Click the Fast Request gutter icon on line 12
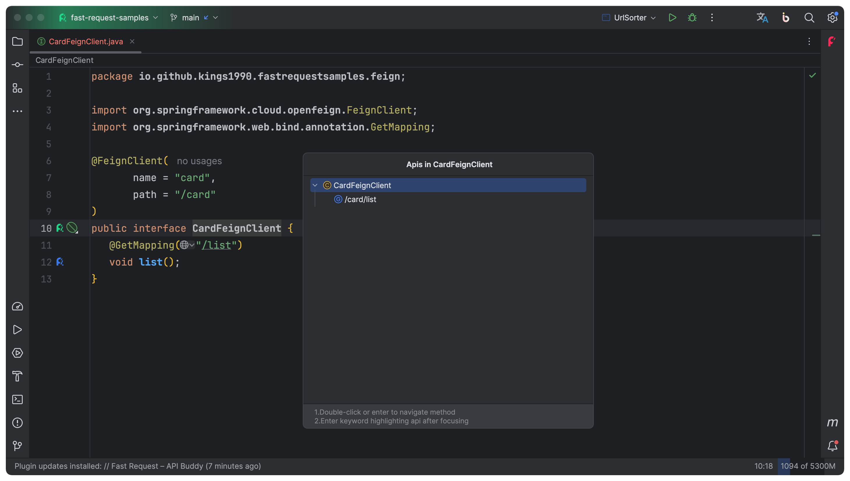This screenshot has width=850, height=481. tap(60, 262)
